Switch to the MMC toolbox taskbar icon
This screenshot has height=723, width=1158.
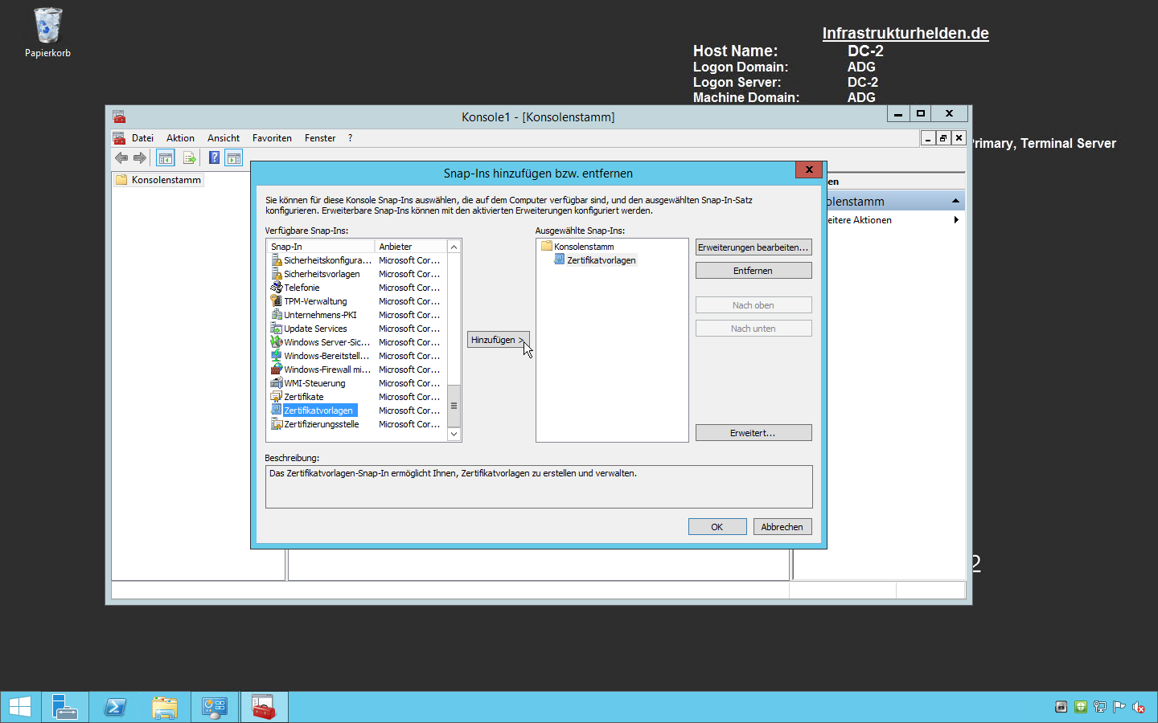pos(264,707)
